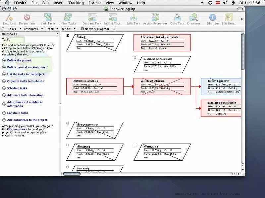265x198 pixels.
Task: Click 'Add columns of additional information' link
Action: tap(25, 104)
